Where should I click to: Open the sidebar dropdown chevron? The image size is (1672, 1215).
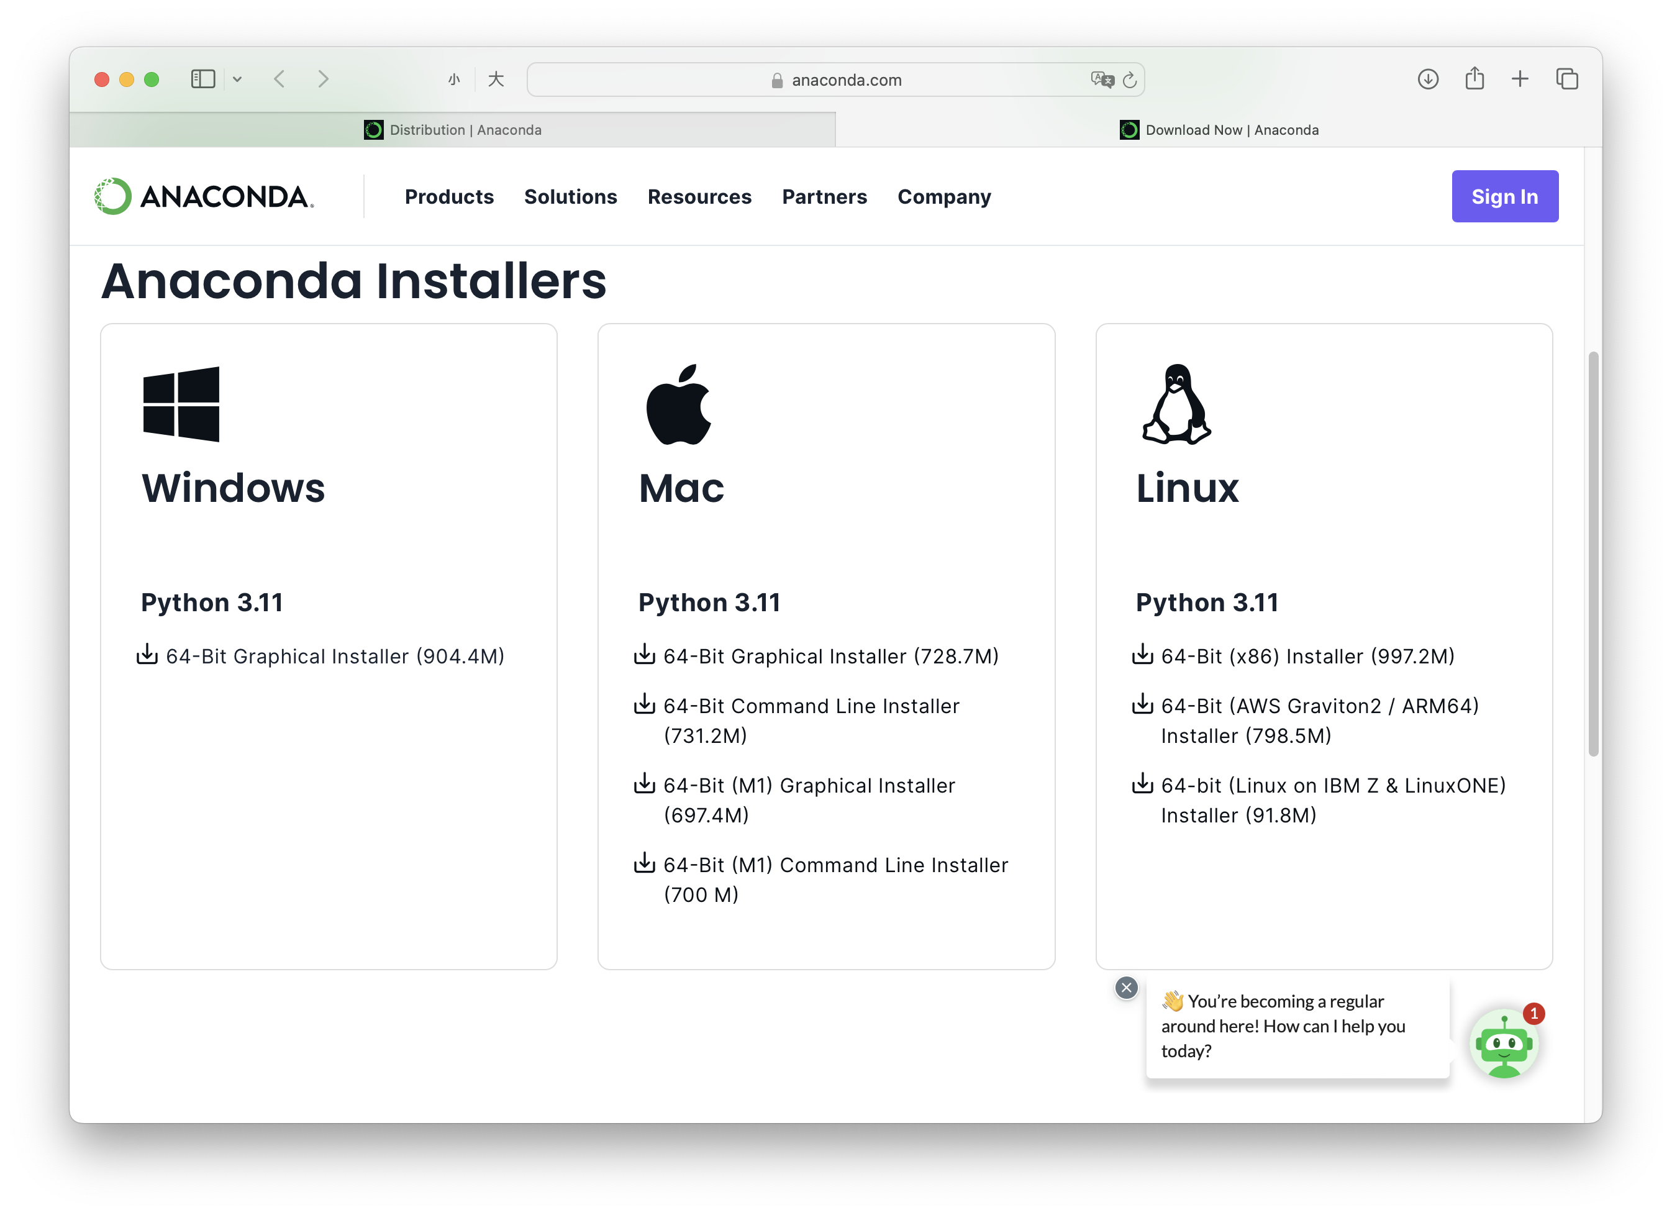tap(237, 79)
